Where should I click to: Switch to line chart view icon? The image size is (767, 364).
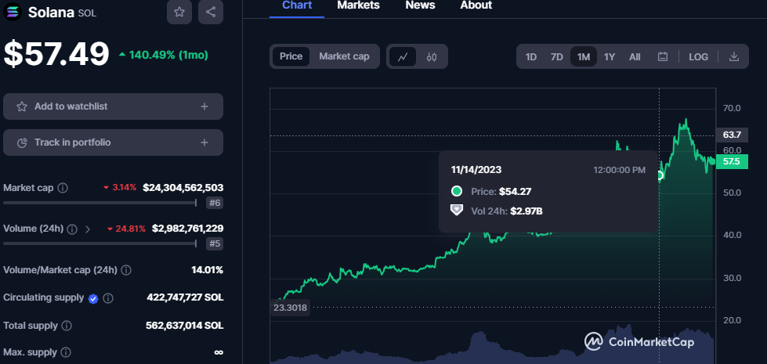coord(403,56)
